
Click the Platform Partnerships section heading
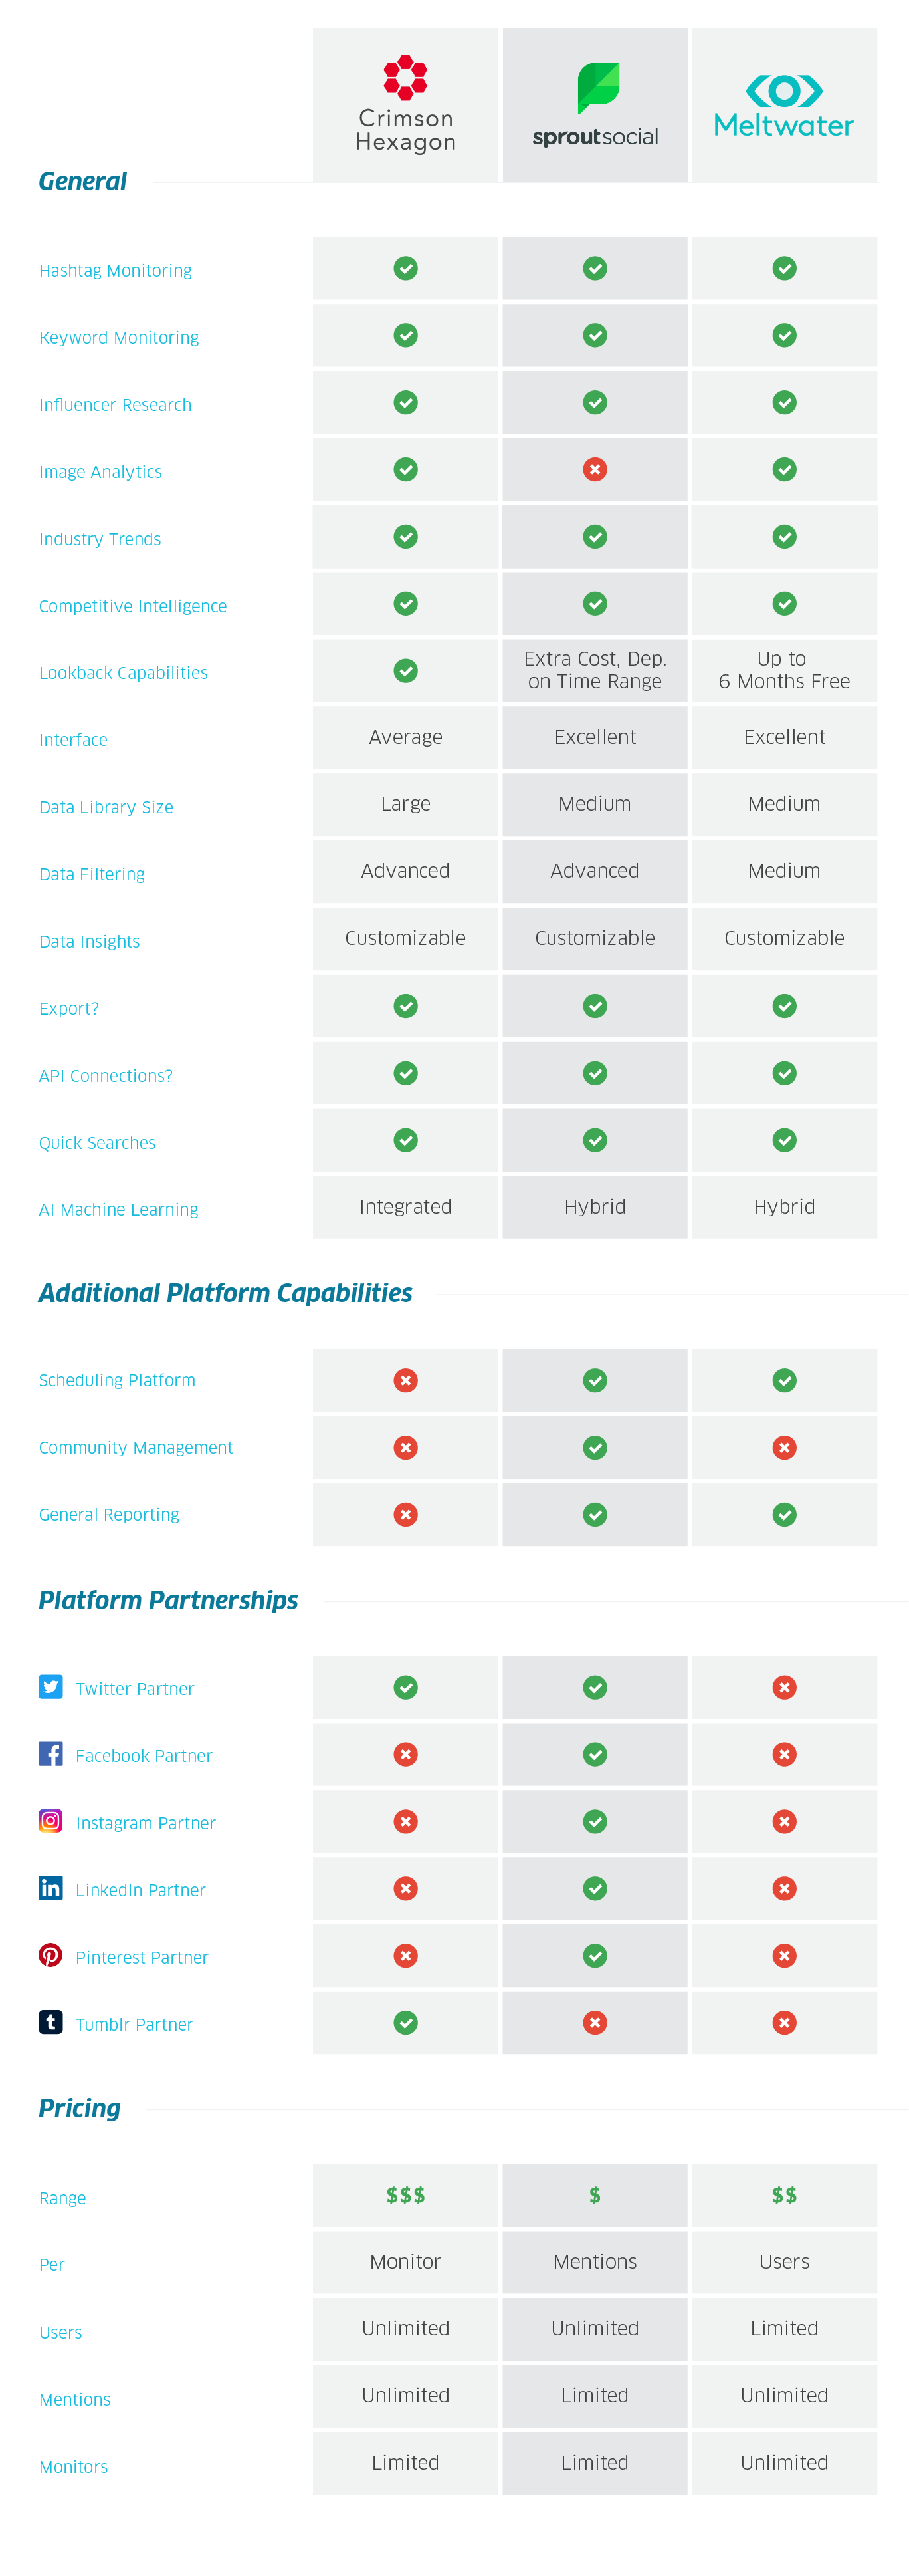pyautogui.click(x=168, y=1600)
